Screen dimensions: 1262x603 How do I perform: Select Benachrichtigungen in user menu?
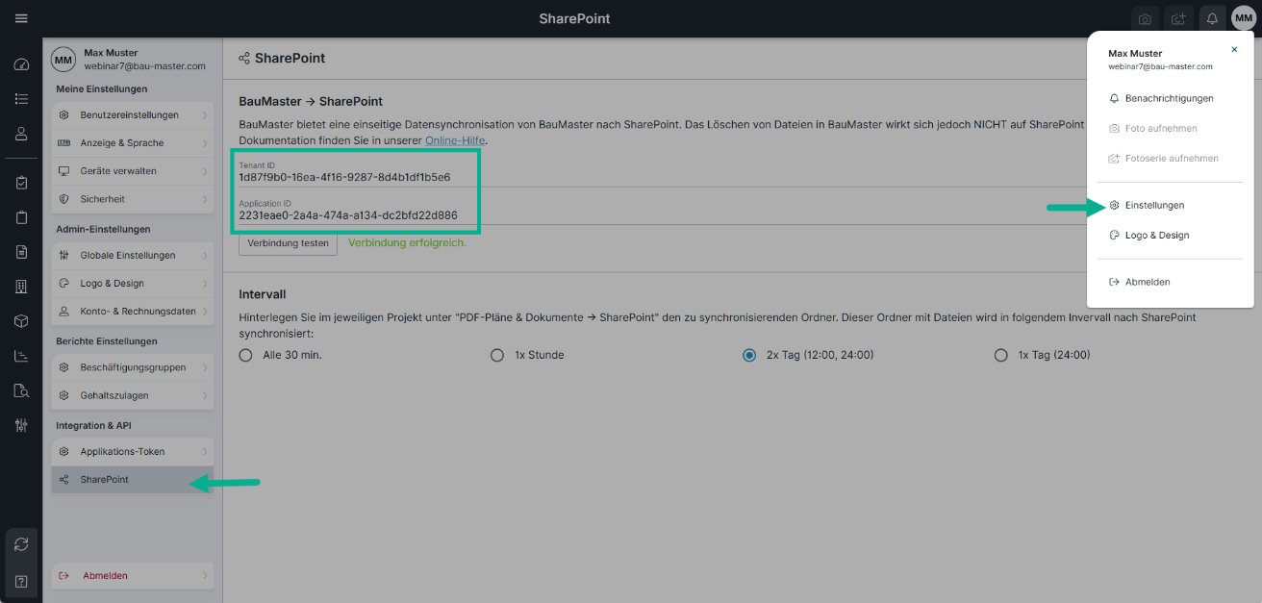click(1169, 98)
